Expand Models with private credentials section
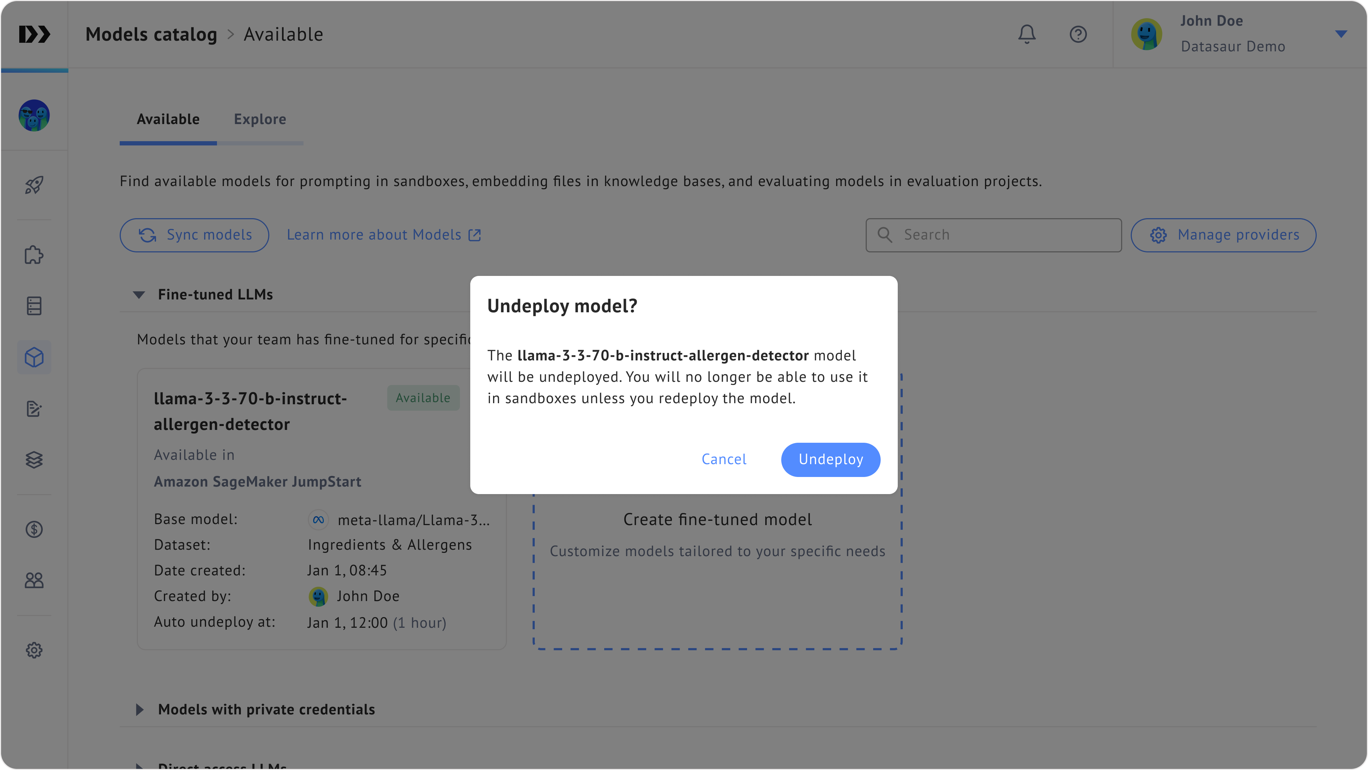Screen dimensions: 1368x770 click(139, 709)
